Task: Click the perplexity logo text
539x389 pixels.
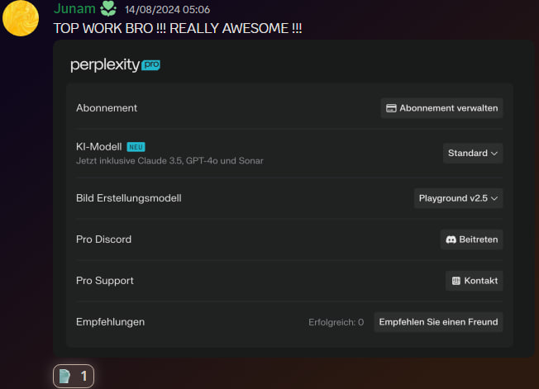Action: click(x=104, y=65)
